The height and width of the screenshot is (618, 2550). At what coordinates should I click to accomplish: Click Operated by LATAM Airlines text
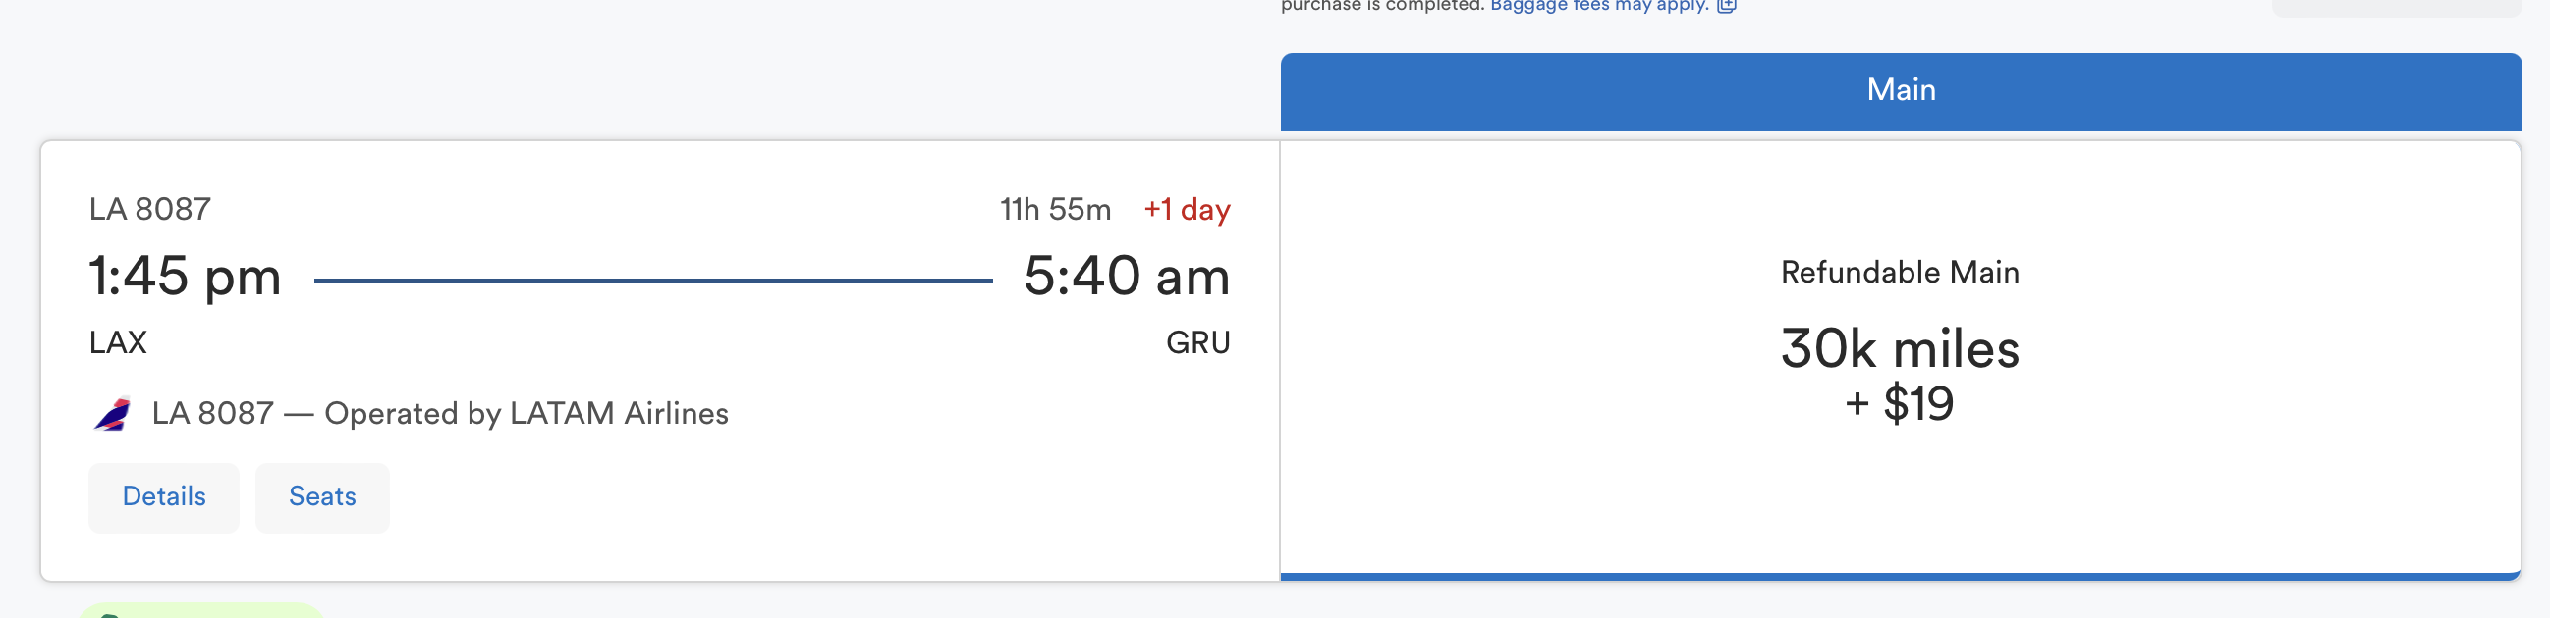pyautogui.click(x=527, y=413)
